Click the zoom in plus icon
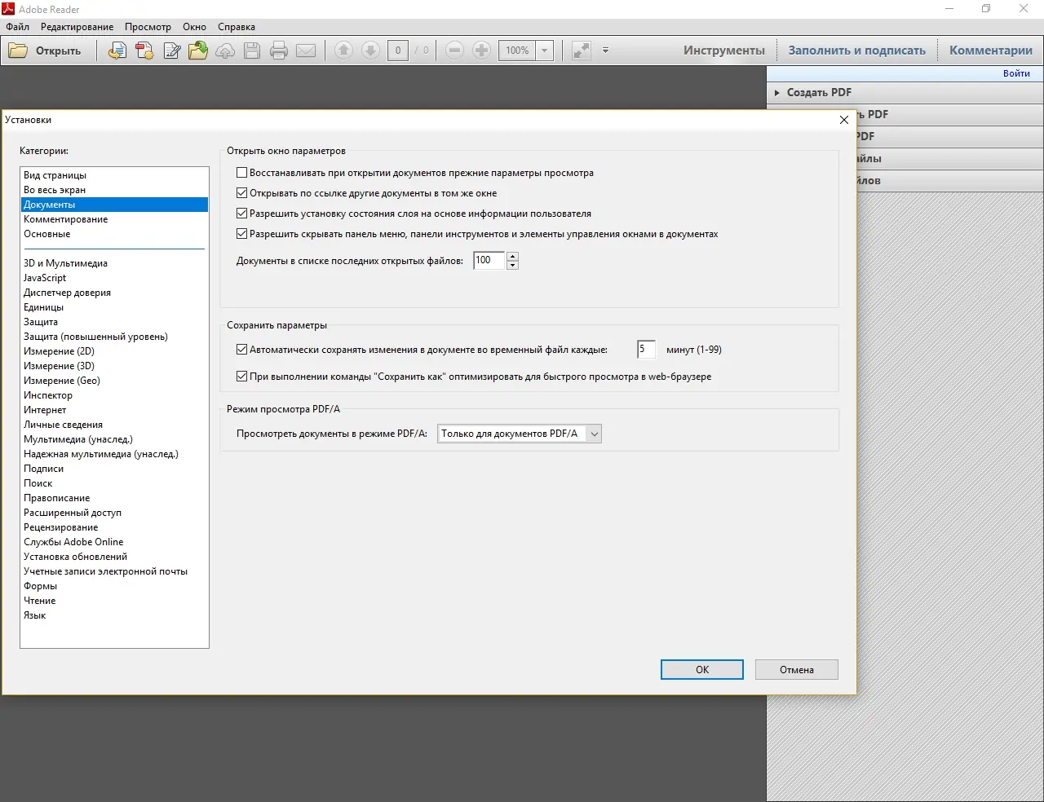Viewport: 1044px width, 802px height. (482, 51)
